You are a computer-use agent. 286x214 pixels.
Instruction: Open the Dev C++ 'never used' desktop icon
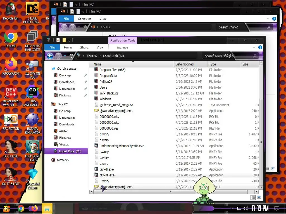pyautogui.click(x=11, y=96)
